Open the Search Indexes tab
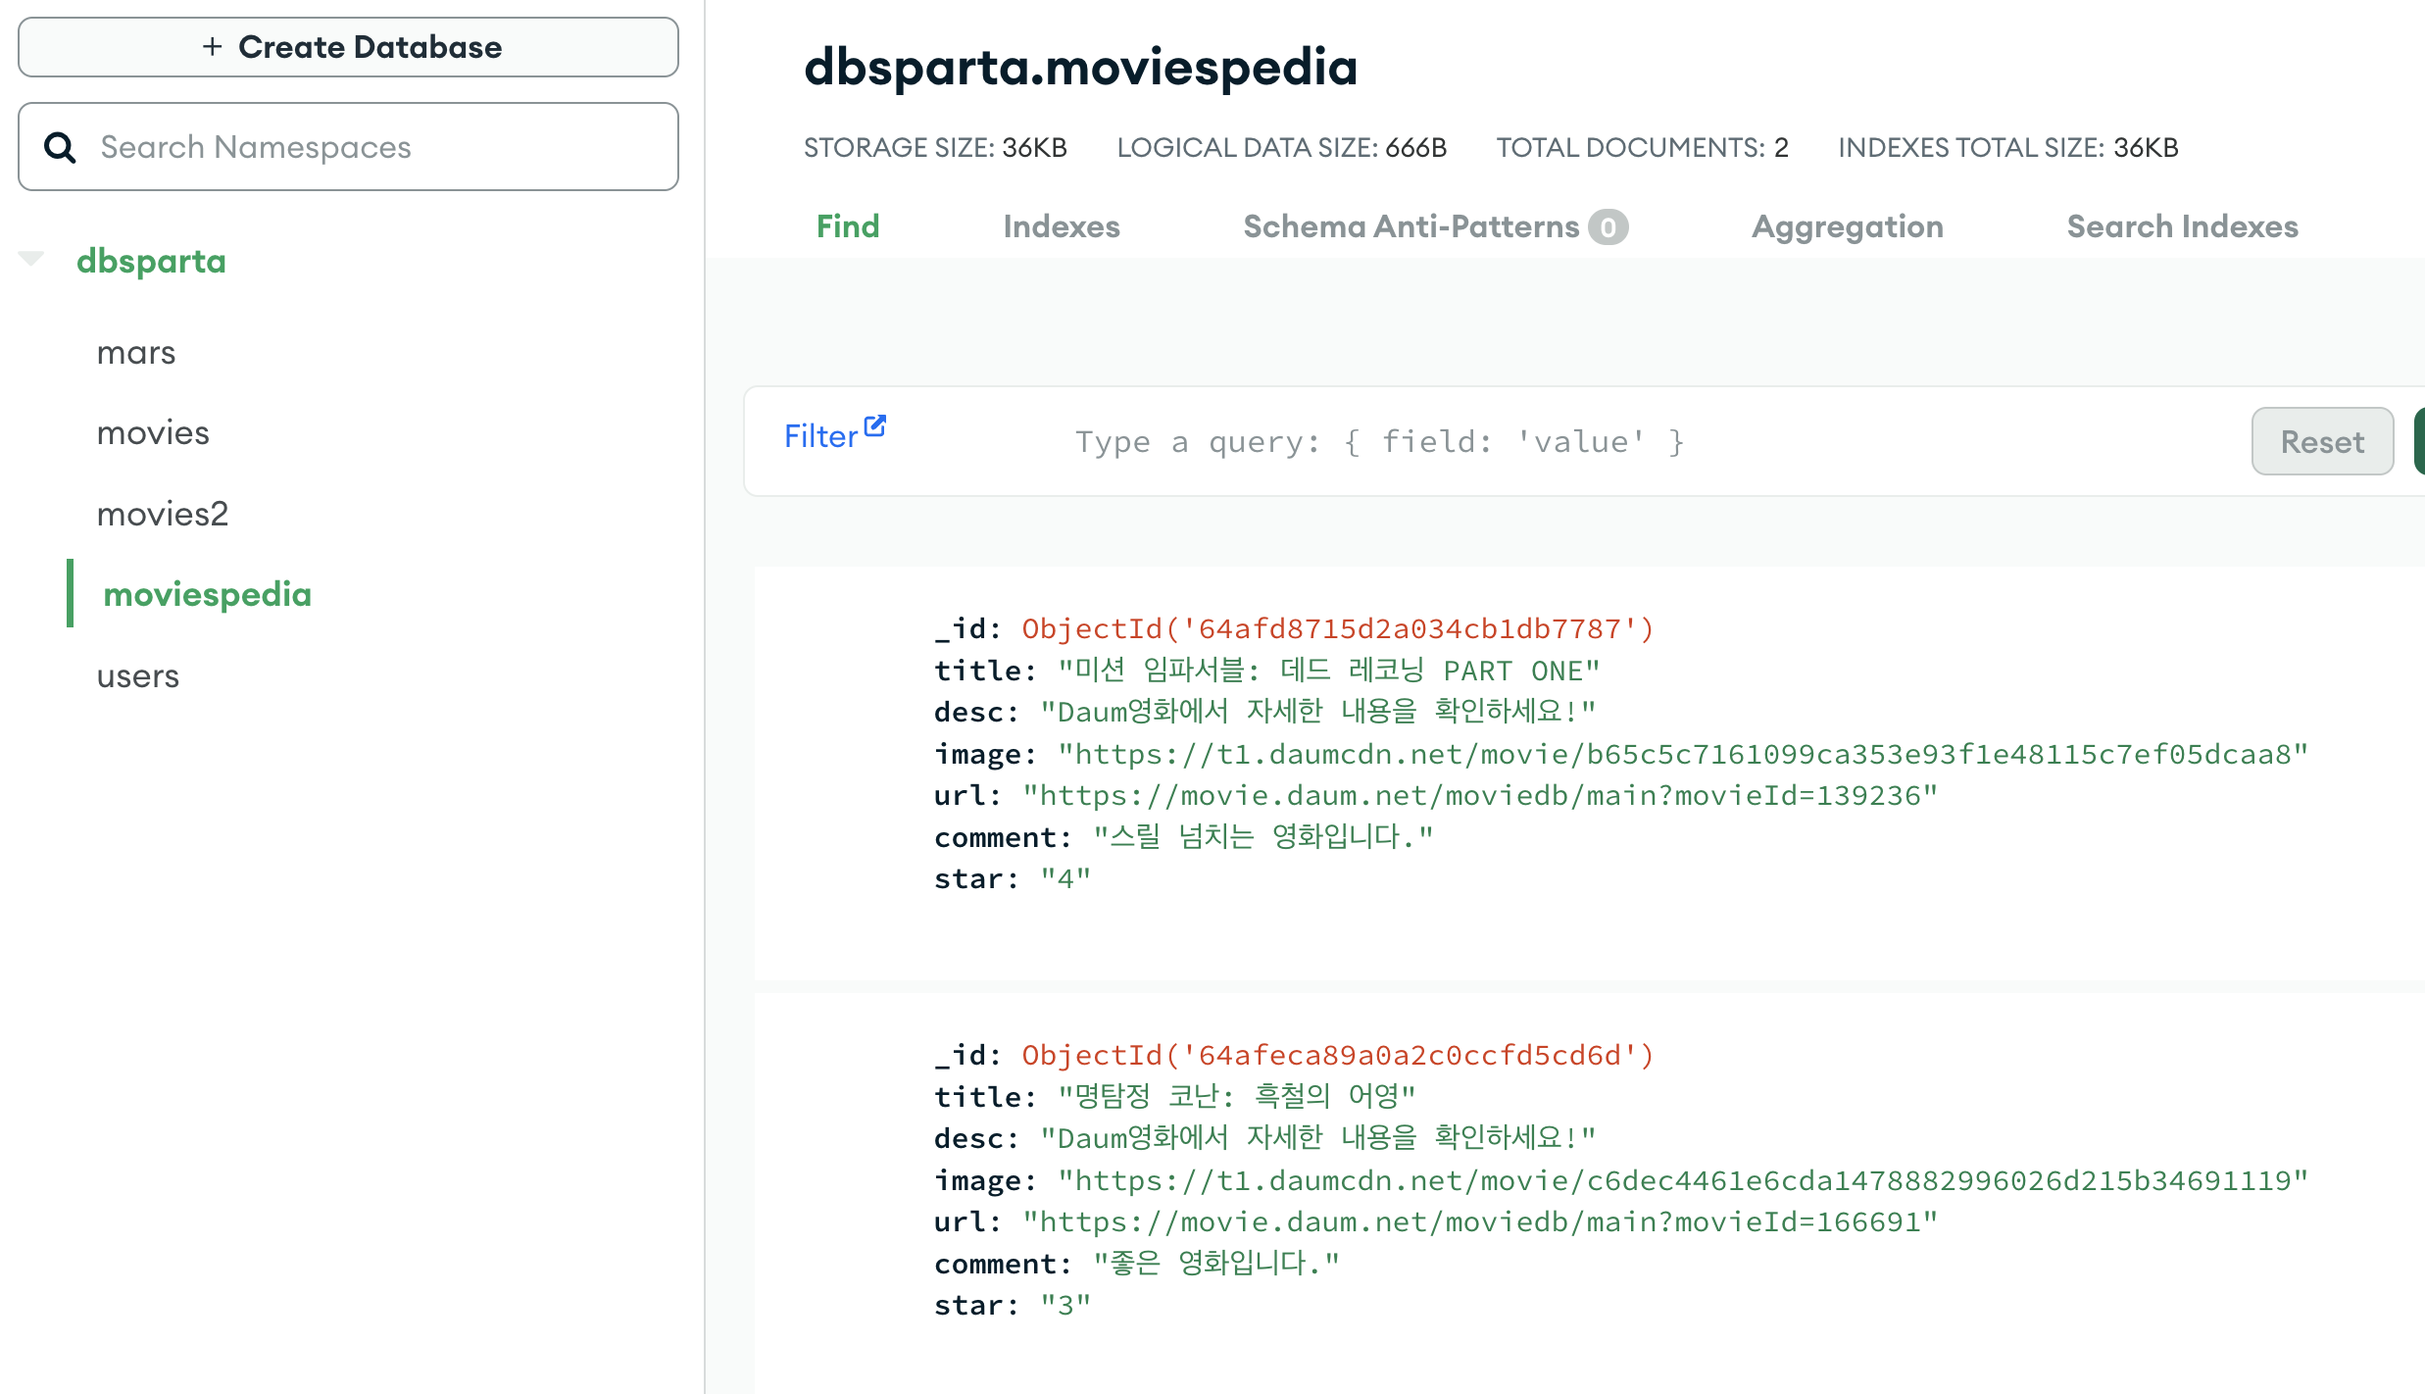Viewport: 2425px width, 1394px height. [x=2182, y=226]
